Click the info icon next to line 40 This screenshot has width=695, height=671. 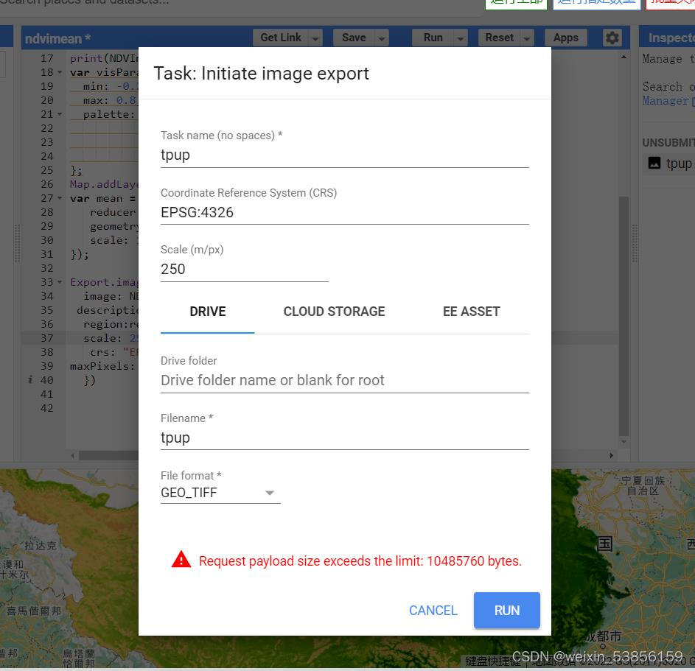click(30, 380)
